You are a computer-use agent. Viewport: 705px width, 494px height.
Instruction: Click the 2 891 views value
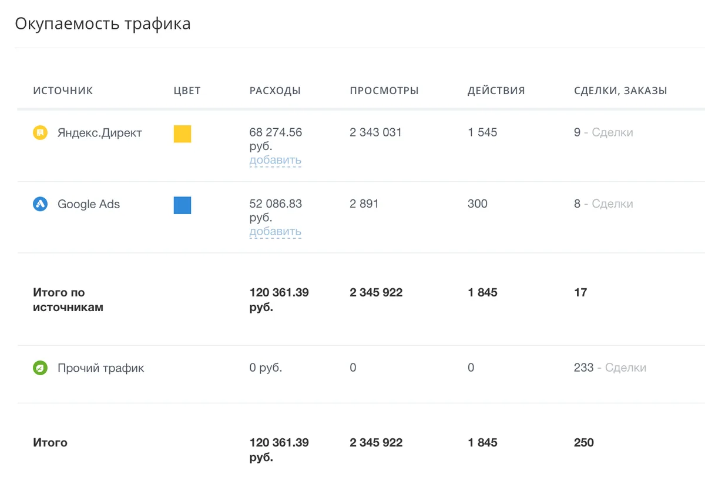pos(364,204)
